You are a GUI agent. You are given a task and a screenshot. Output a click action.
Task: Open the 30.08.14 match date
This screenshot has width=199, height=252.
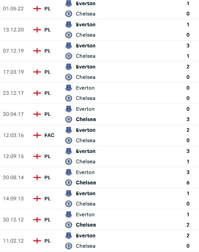coord(13,177)
